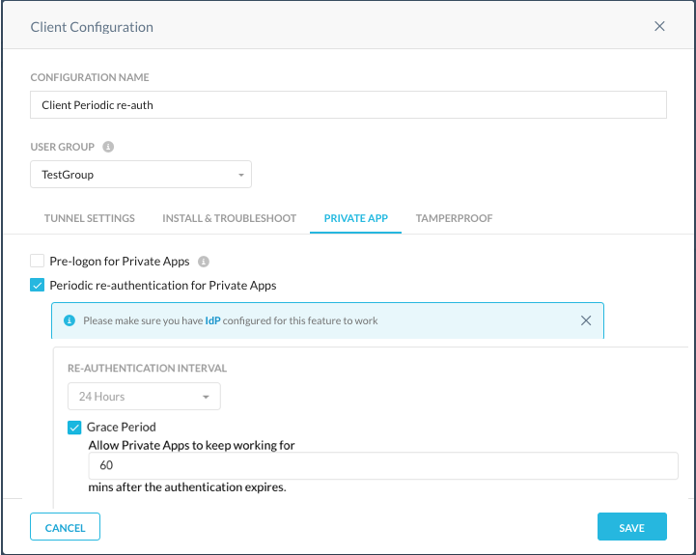Image resolution: width=696 pixels, height=555 pixels.
Task: Open the TestGroup user group dropdown
Action: (x=141, y=175)
